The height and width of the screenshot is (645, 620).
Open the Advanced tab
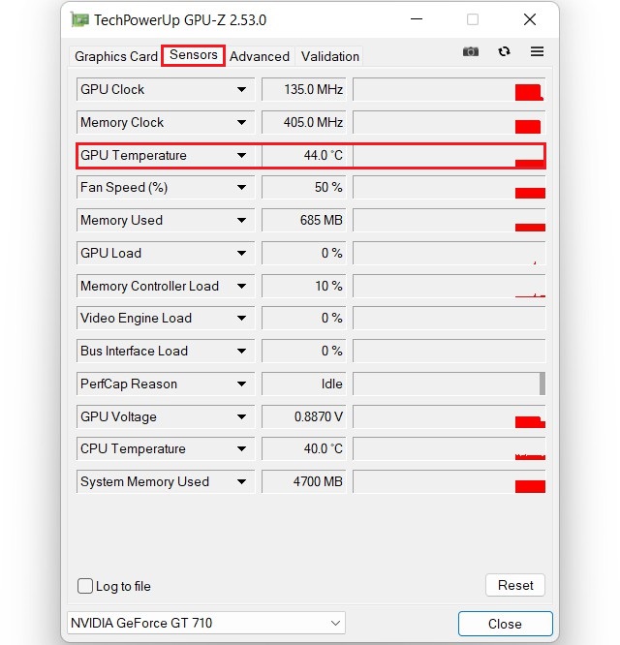coord(260,56)
